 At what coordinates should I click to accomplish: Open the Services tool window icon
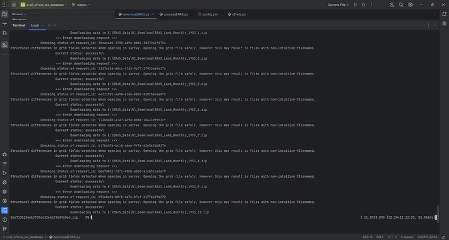[5, 201]
